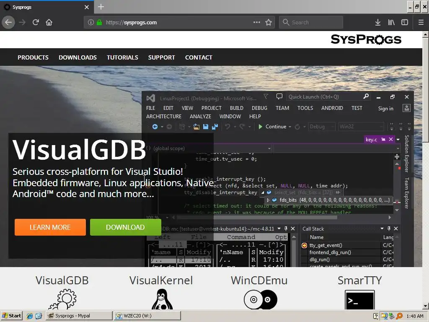Click the page vertical scrollbar thumb
Viewport: 429px width, 322px height.
click(426, 89)
